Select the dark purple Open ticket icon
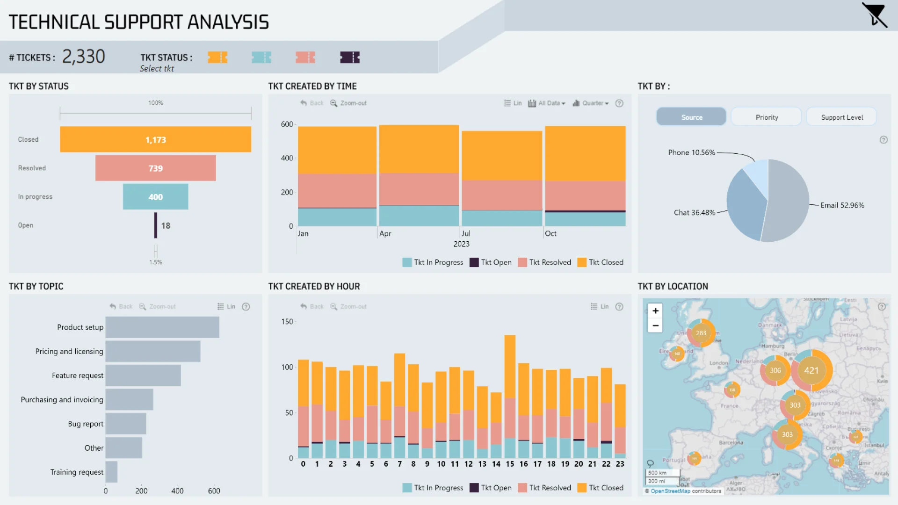This screenshot has width=898, height=505. (350, 58)
